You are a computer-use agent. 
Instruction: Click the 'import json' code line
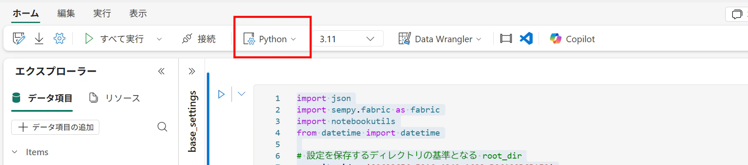coord(324,98)
